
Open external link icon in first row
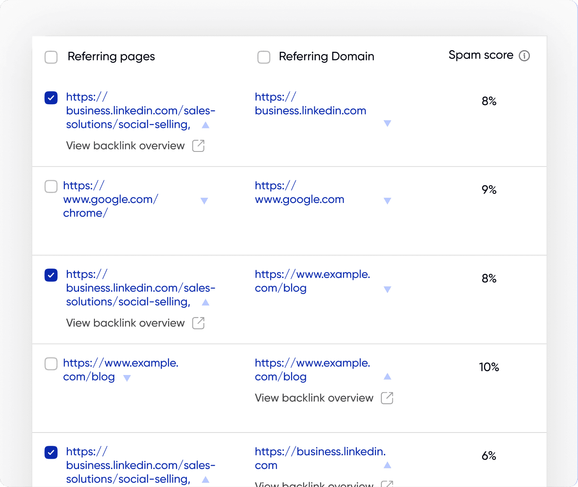pos(198,146)
